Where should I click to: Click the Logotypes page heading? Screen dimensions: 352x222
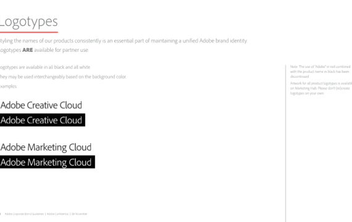29,22
